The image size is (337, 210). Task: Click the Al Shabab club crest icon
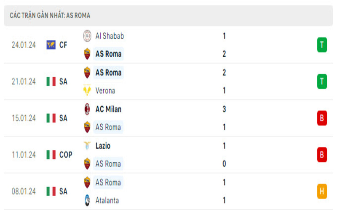pyautogui.click(x=87, y=36)
